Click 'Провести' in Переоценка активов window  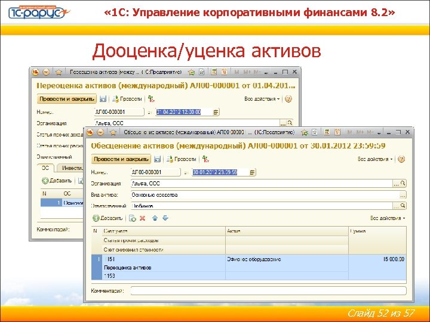(x=127, y=99)
